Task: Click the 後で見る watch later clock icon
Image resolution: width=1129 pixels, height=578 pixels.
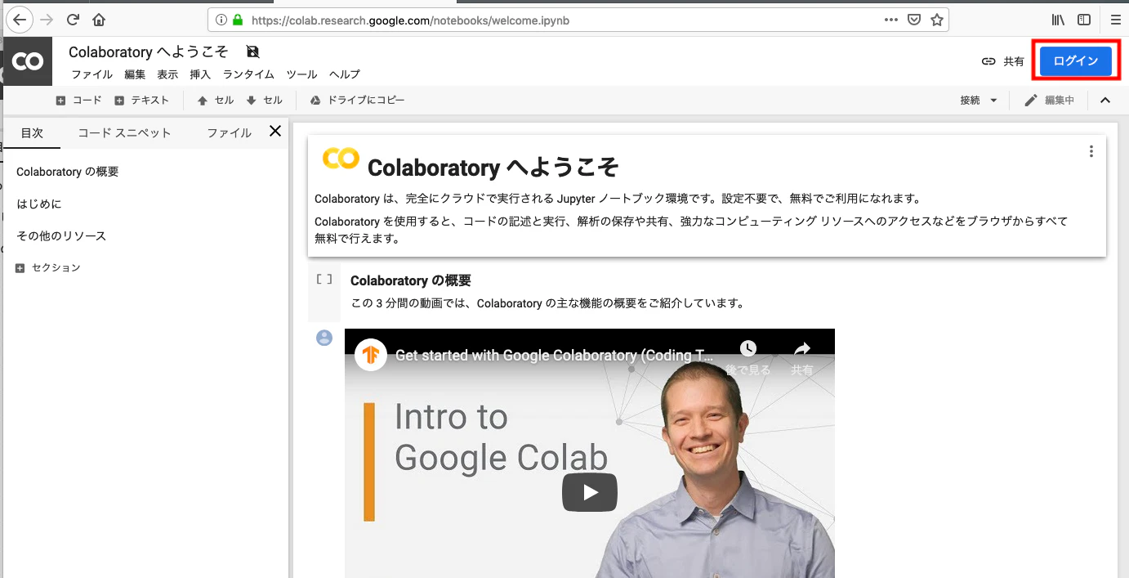Action: 748,349
